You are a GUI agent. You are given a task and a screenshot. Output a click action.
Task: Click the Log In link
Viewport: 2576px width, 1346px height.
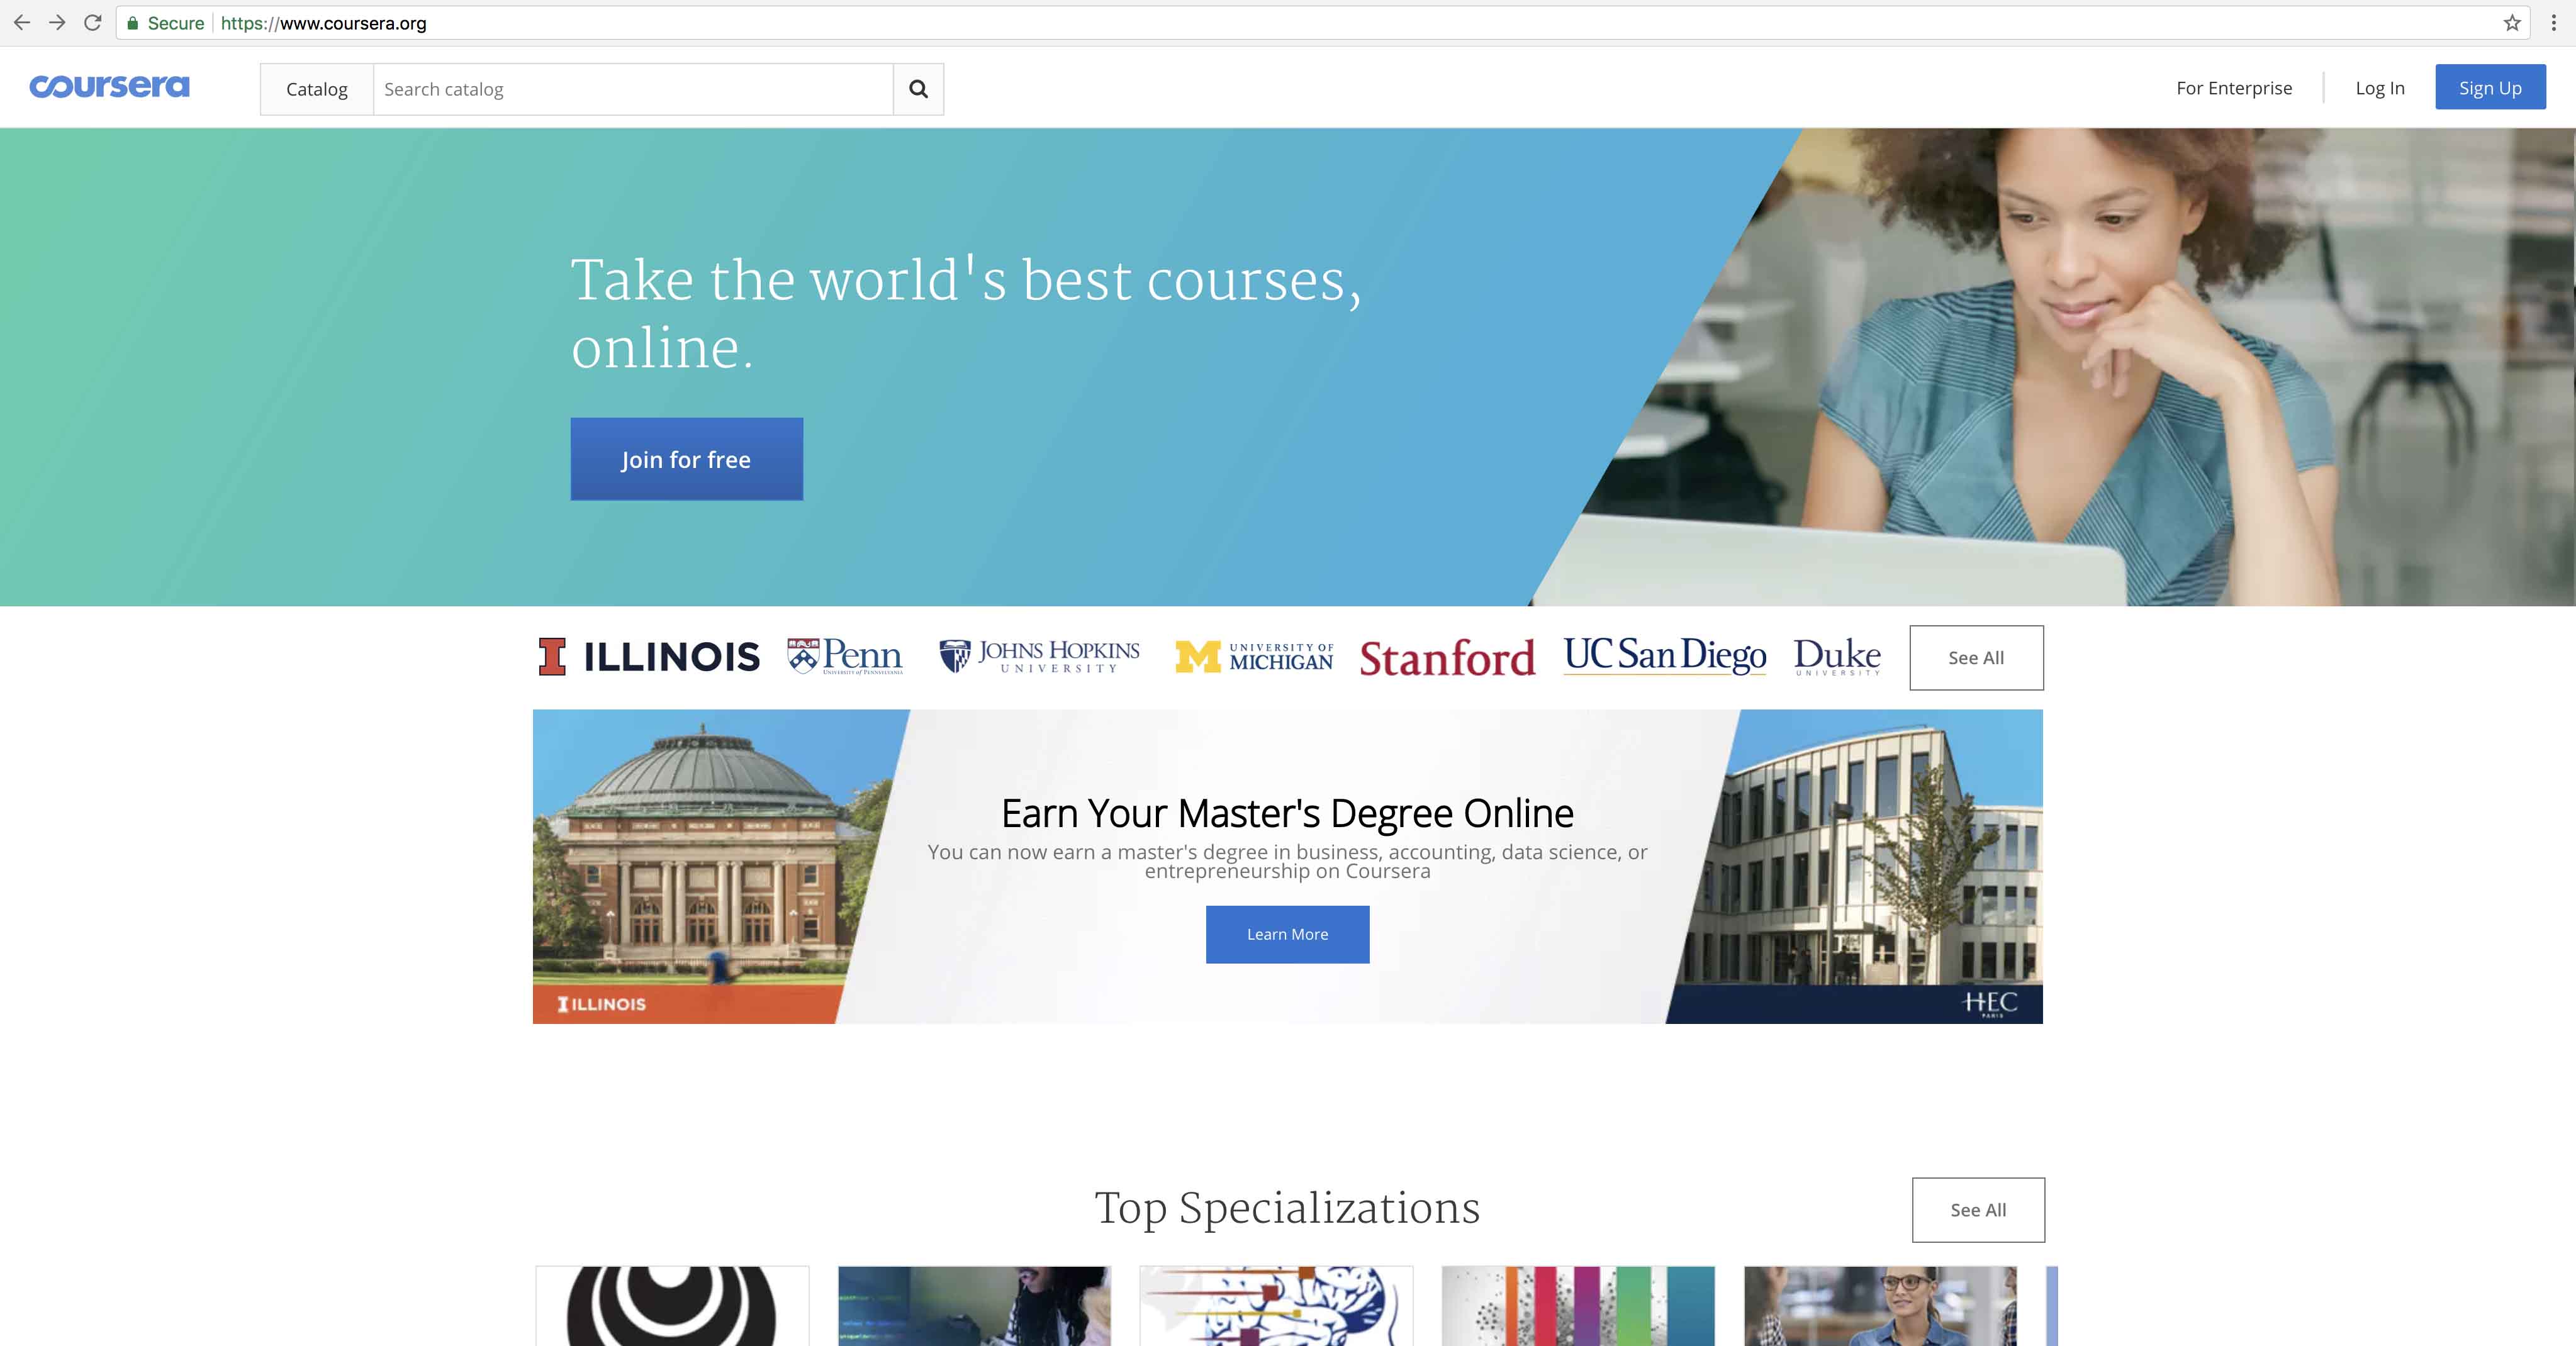2379,88
